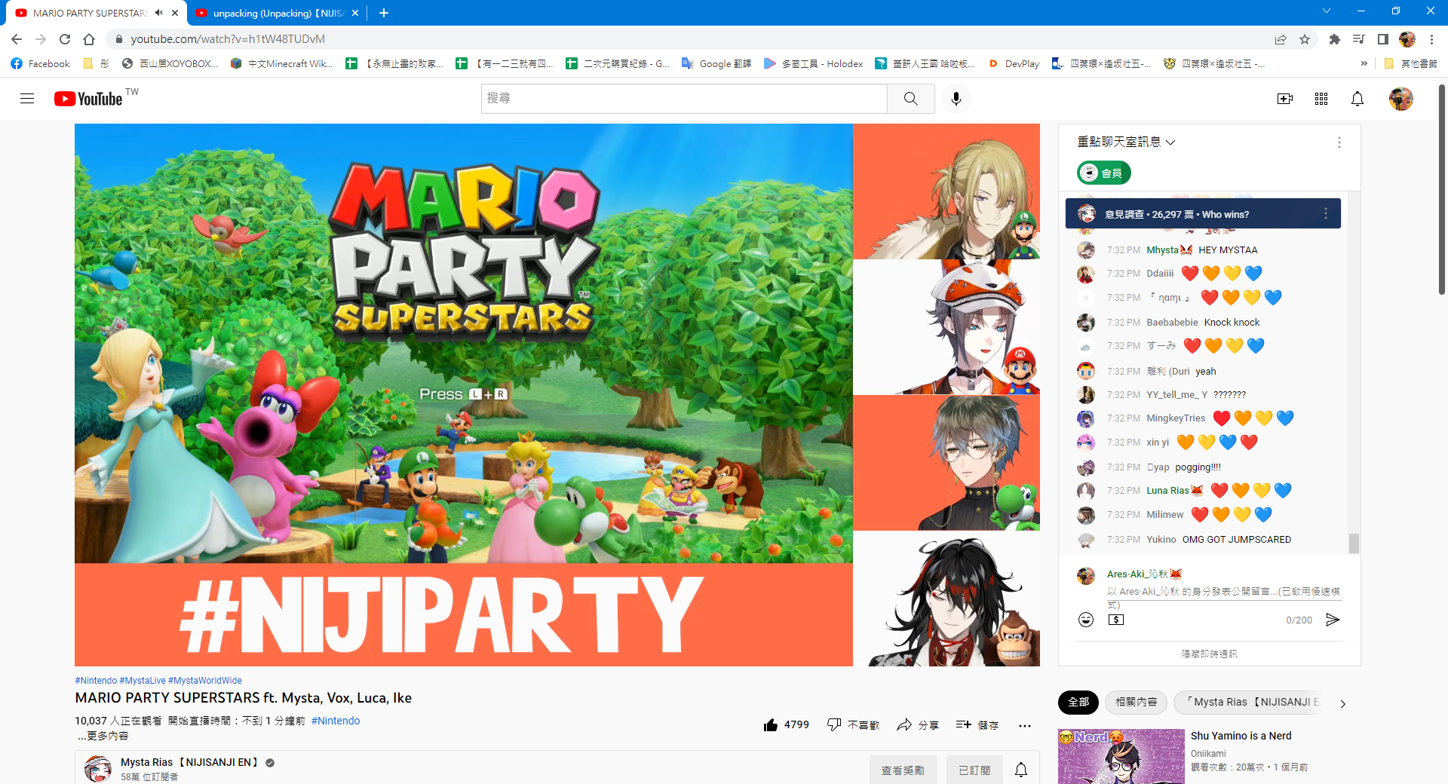Share this page from address bar
This screenshot has height=784, width=1448.
(1281, 39)
